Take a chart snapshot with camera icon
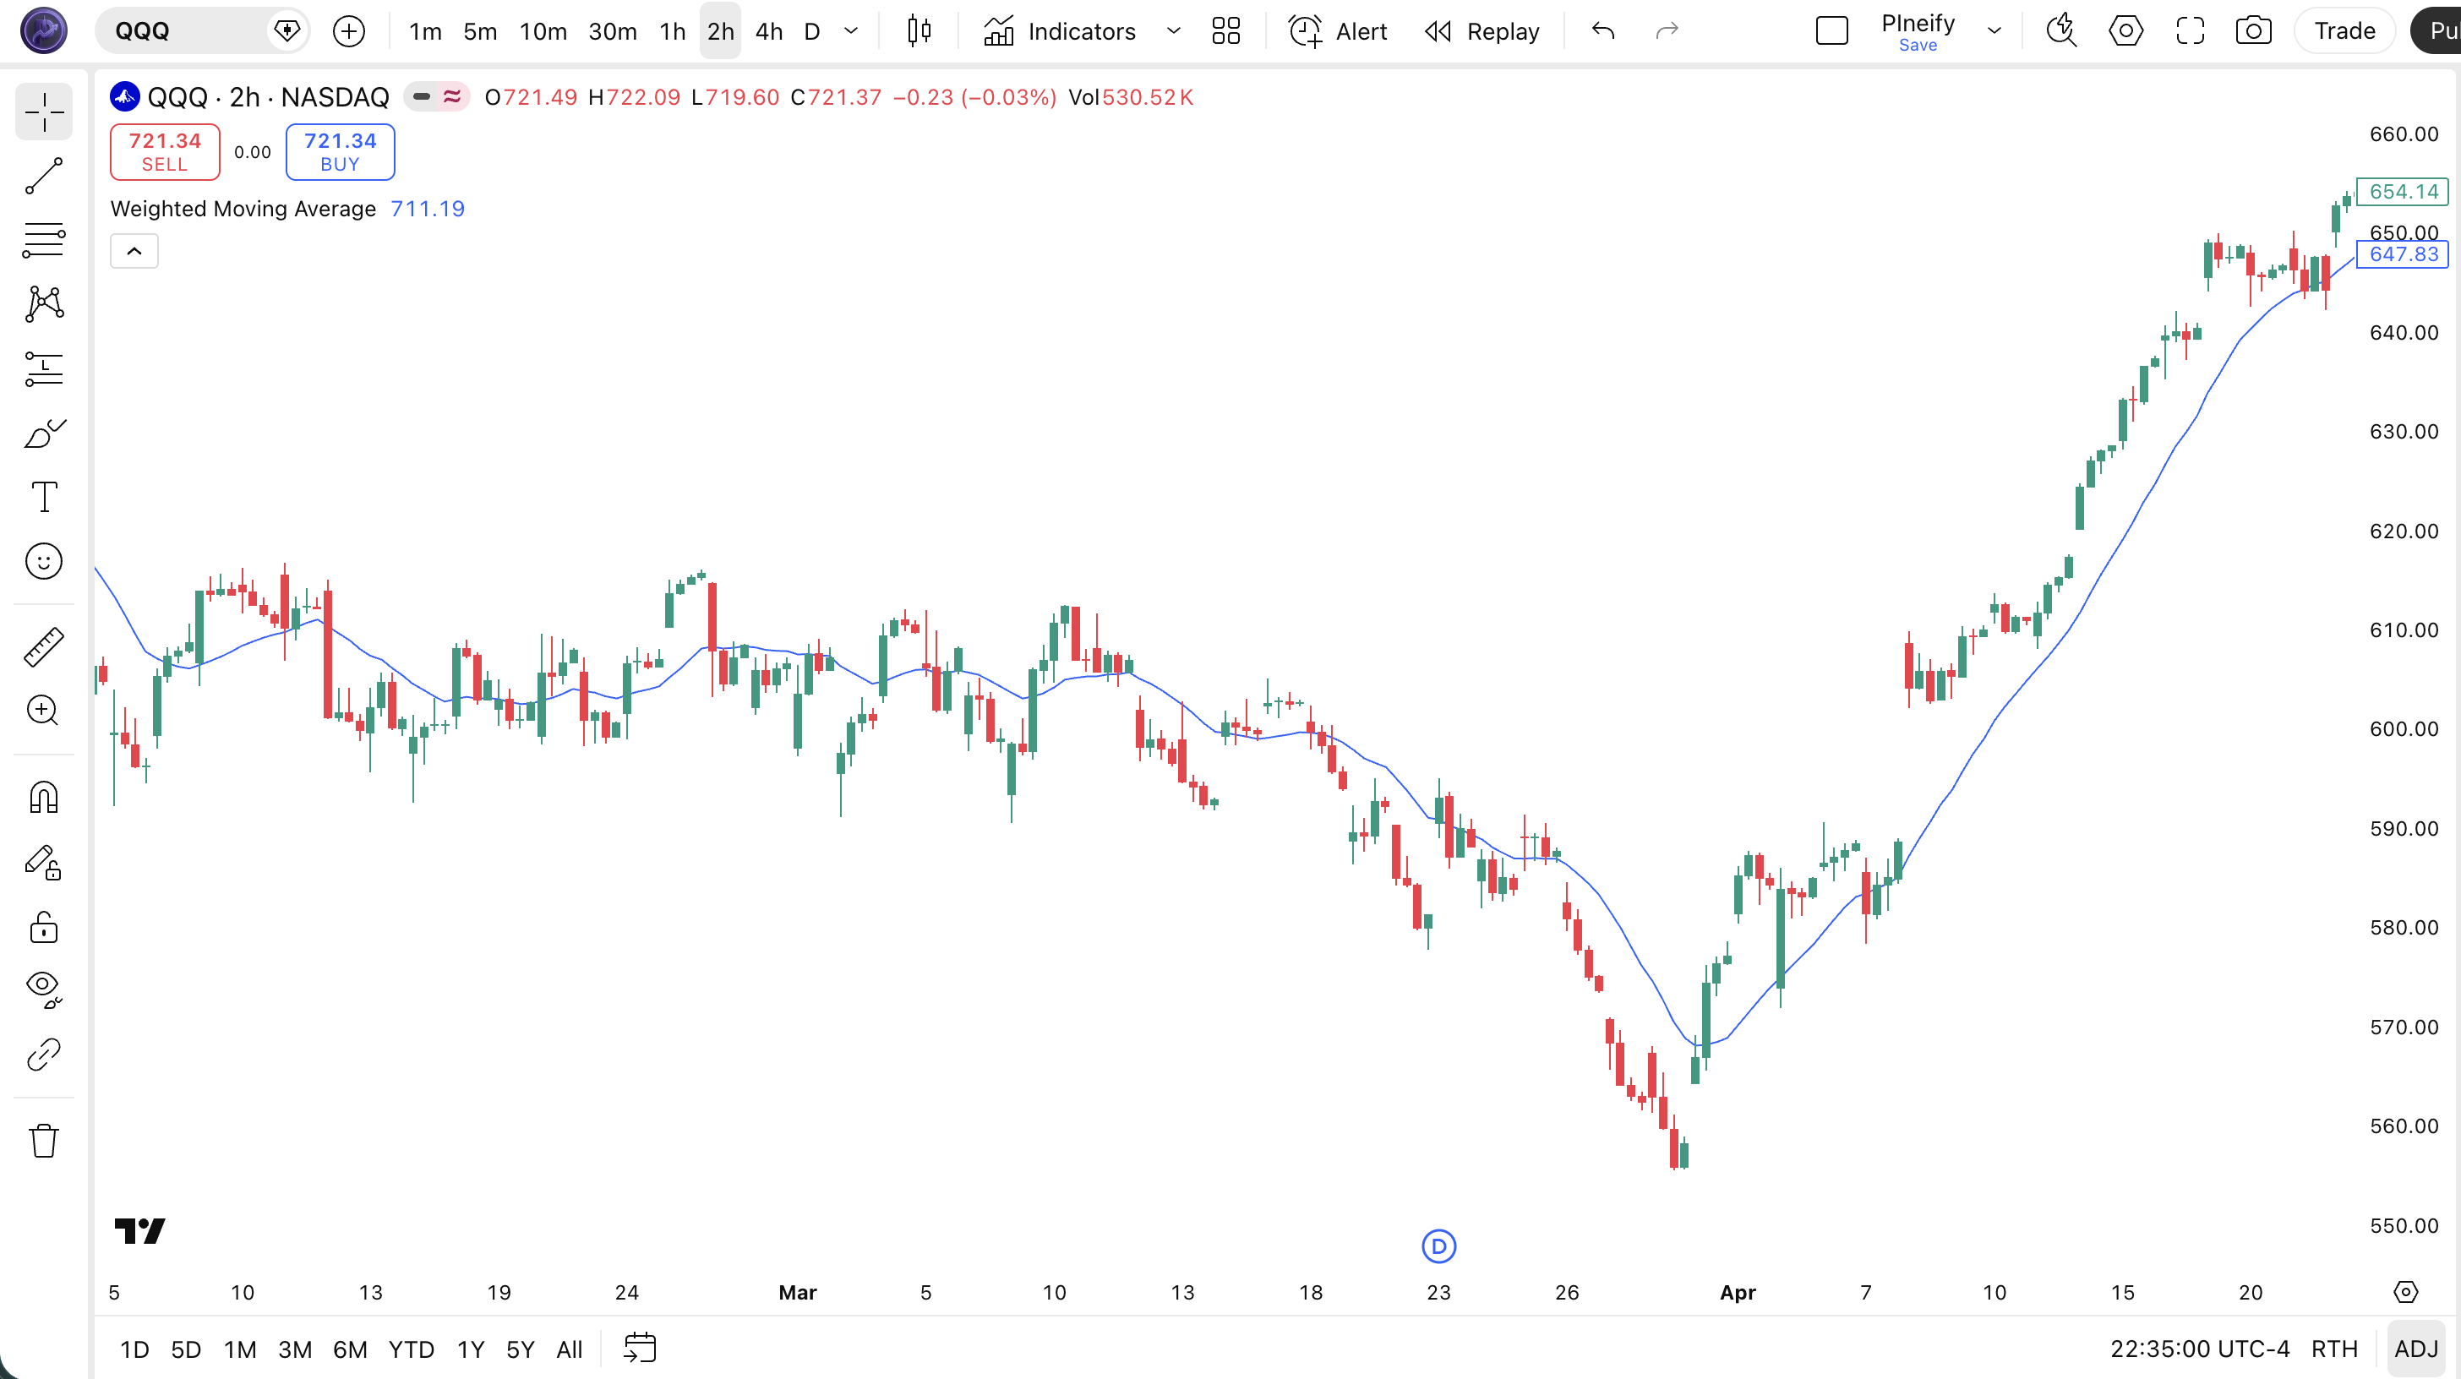Image resolution: width=2461 pixels, height=1379 pixels. click(x=2254, y=31)
